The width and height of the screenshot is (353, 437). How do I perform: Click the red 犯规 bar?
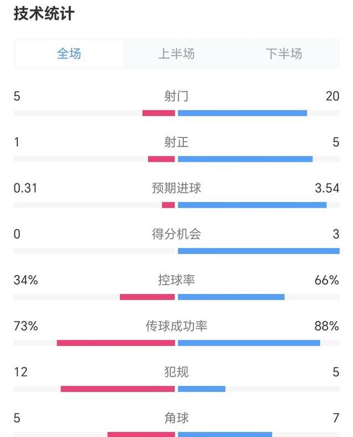click(118, 389)
